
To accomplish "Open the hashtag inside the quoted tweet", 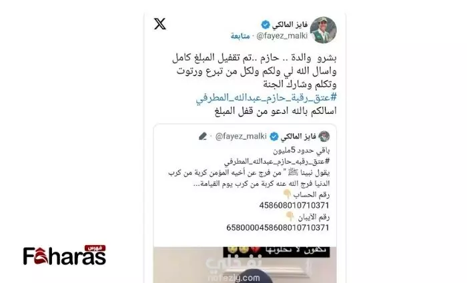I will pyautogui.click(x=277, y=161).
